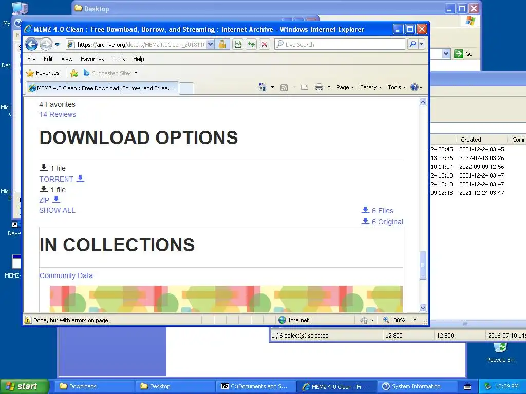Select the MEMZ 4.0 Clean browser tab
The height and width of the screenshot is (394, 526).
102,88
